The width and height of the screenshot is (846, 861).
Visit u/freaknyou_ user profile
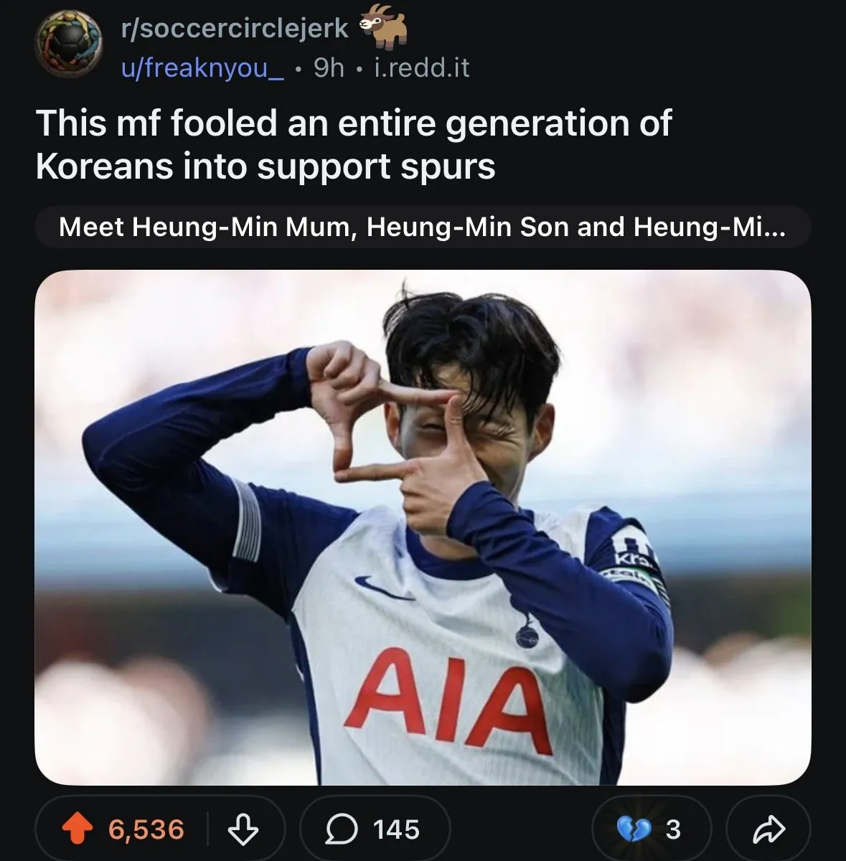pos(202,67)
